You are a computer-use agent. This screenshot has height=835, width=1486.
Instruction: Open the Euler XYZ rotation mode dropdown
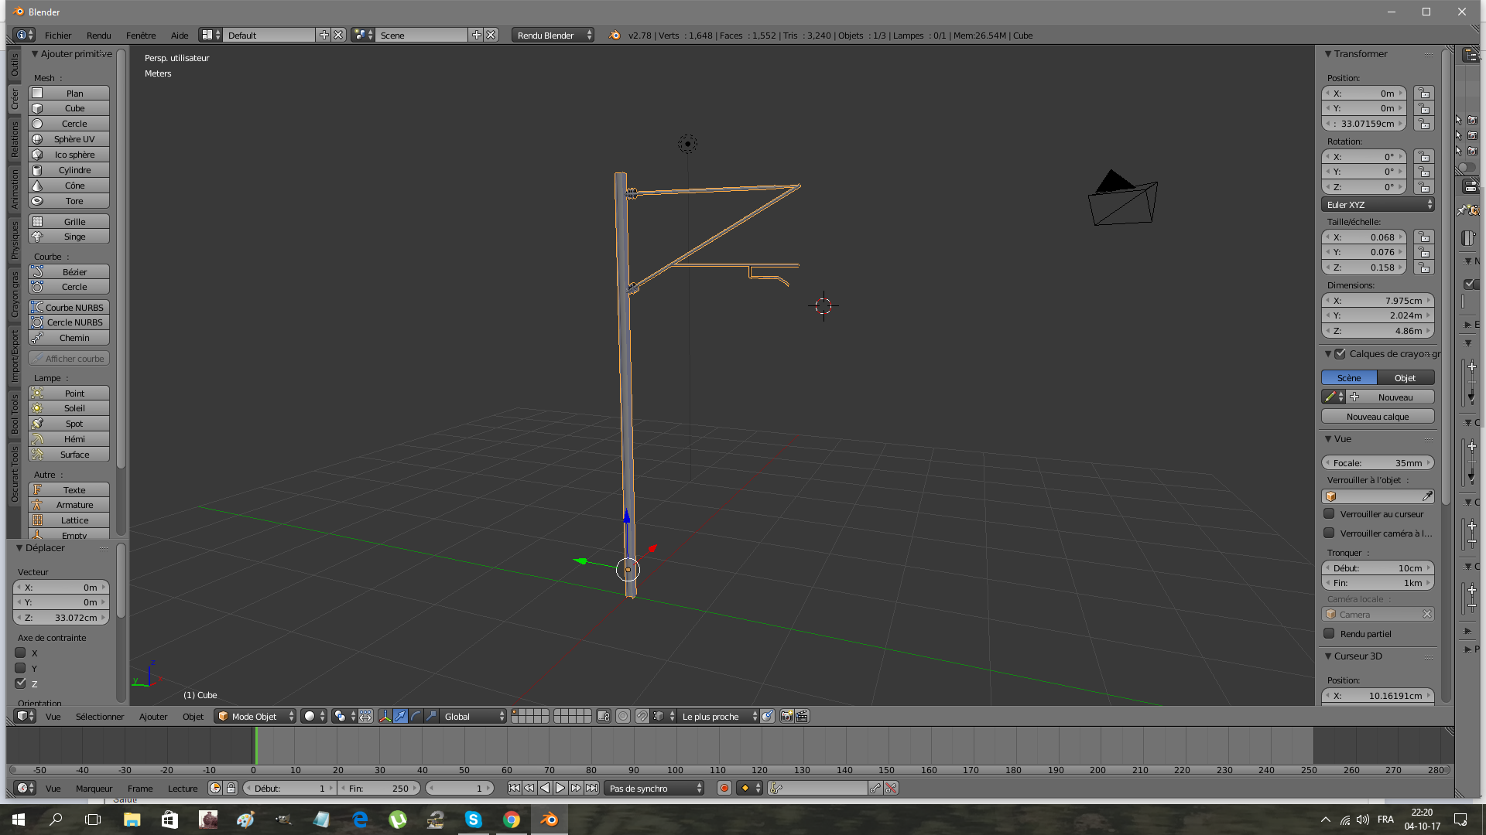point(1378,204)
